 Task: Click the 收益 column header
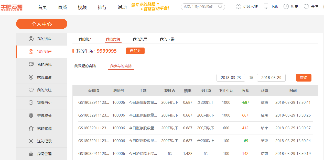245,91
